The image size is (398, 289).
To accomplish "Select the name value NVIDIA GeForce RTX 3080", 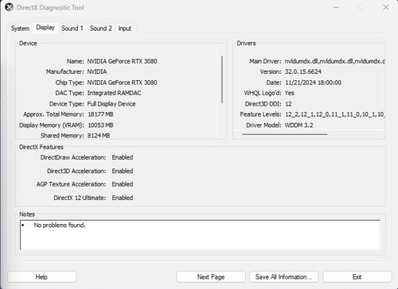I will 123,61.
